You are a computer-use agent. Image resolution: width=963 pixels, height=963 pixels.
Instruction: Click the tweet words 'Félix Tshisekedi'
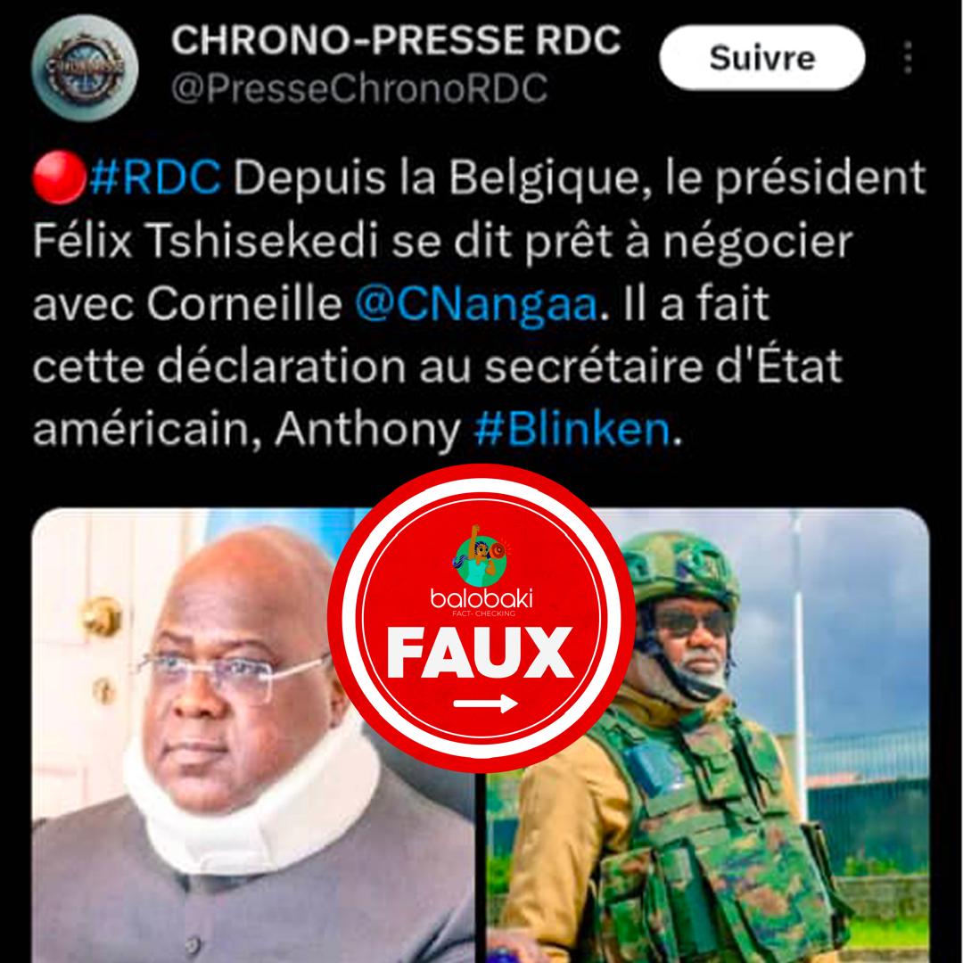click(x=204, y=242)
